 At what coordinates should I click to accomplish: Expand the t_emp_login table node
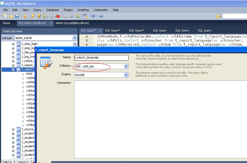pos(13,44)
